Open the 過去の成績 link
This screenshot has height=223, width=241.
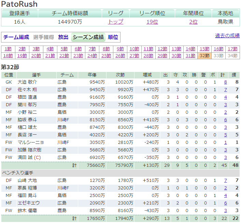coord(227,36)
